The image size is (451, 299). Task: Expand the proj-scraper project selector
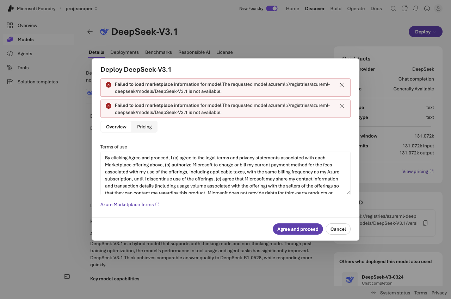[x=82, y=8]
